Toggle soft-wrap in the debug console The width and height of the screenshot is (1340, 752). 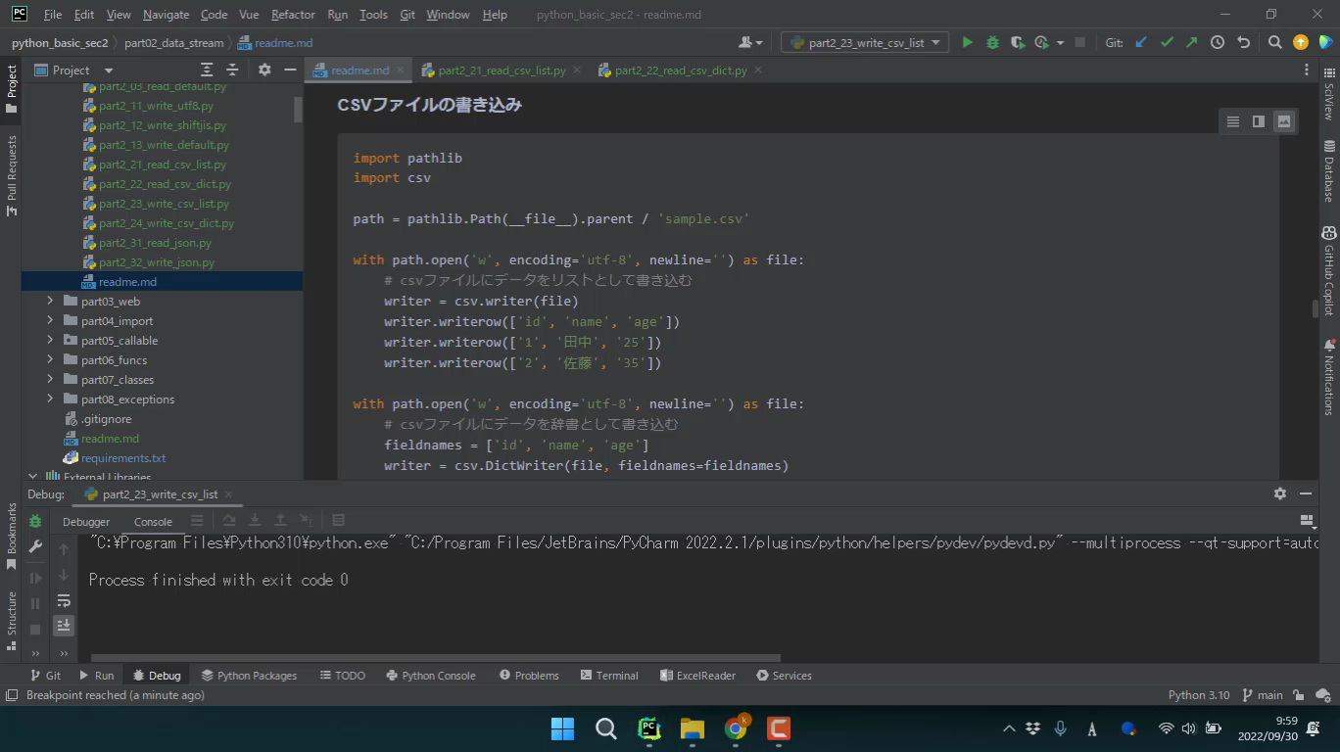(x=64, y=600)
